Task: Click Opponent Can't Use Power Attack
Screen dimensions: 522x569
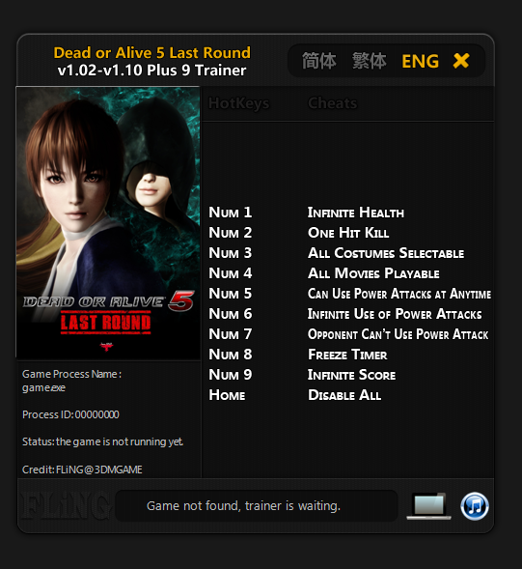Action: [x=398, y=334]
